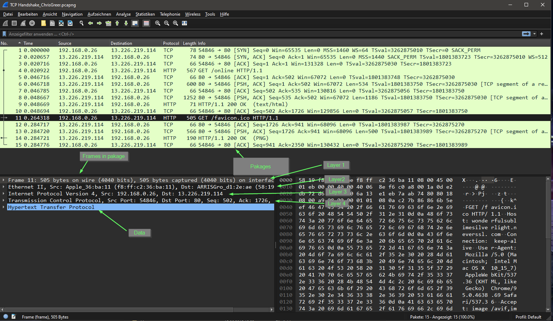Select packet 14 HTTP/1.1 200 OK (PNG)
The height and width of the screenshot is (321, 553).
(275, 138)
